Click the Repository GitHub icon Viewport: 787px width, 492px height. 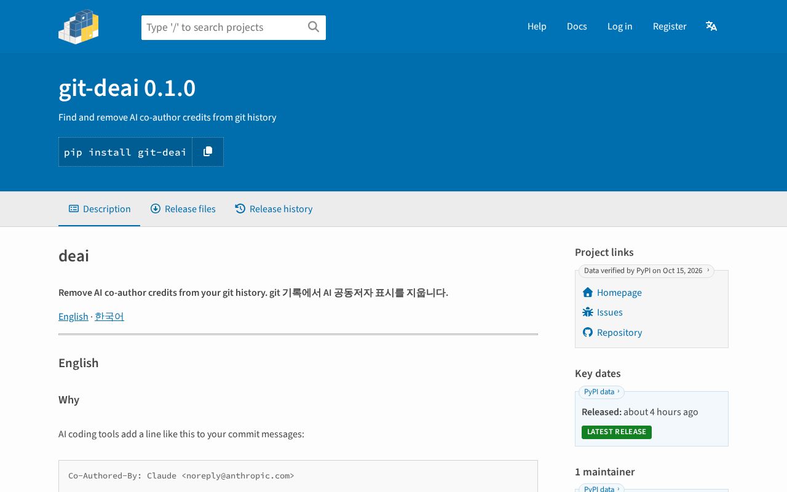point(588,332)
